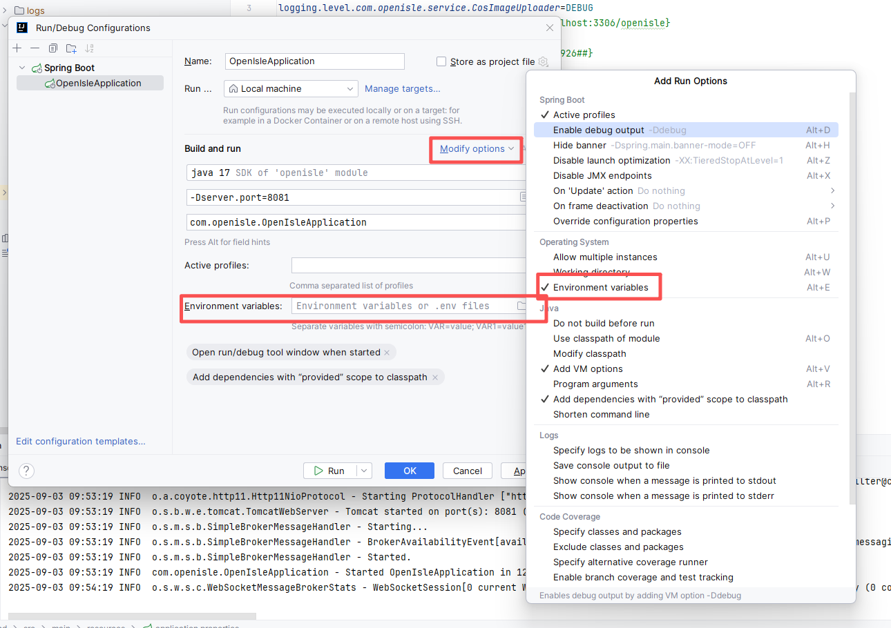Select OpenIsleApplication in the configuration tree

[98, 83]
